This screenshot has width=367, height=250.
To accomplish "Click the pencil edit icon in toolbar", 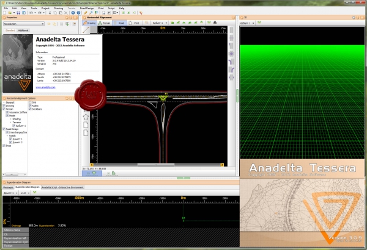I will 86,13.
